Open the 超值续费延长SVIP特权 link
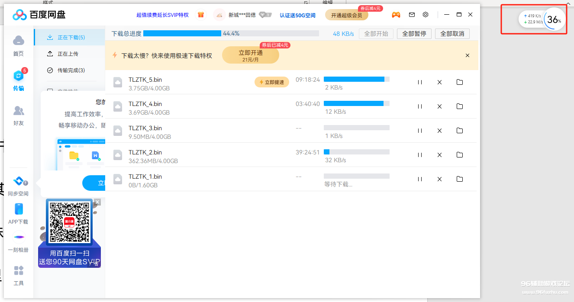The image size is (574, 302). [163, 15]
